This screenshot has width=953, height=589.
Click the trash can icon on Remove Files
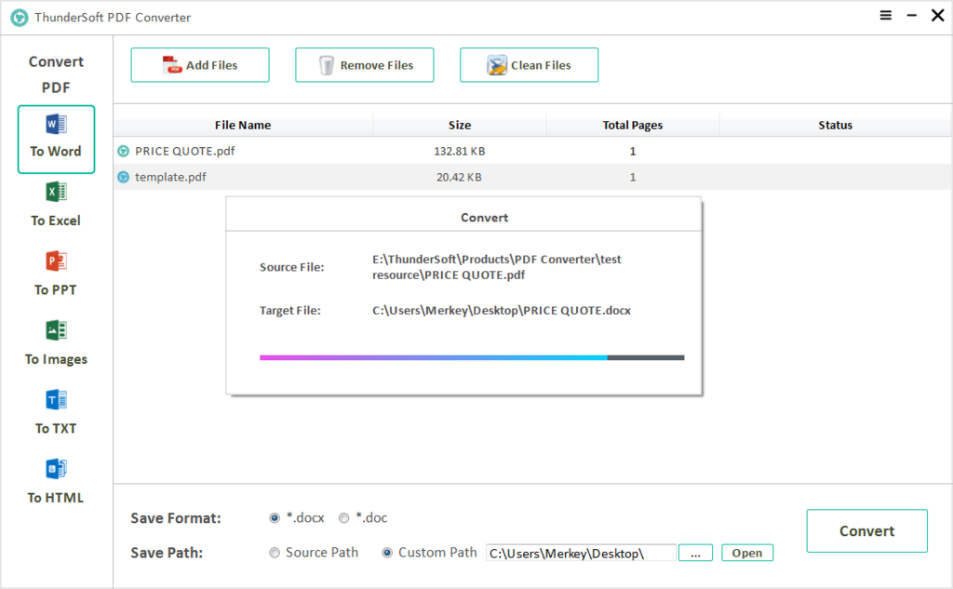point(327,65)
